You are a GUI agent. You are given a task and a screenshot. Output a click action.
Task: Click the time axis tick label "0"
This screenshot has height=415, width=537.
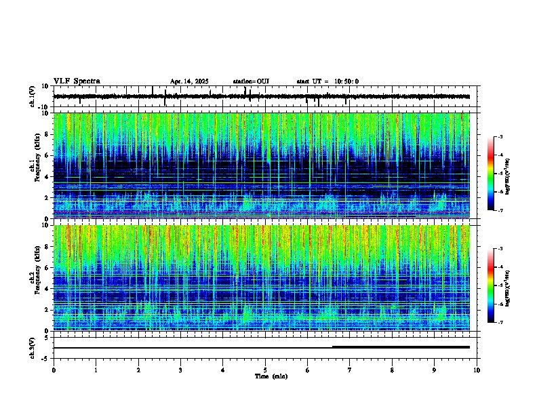54,370
